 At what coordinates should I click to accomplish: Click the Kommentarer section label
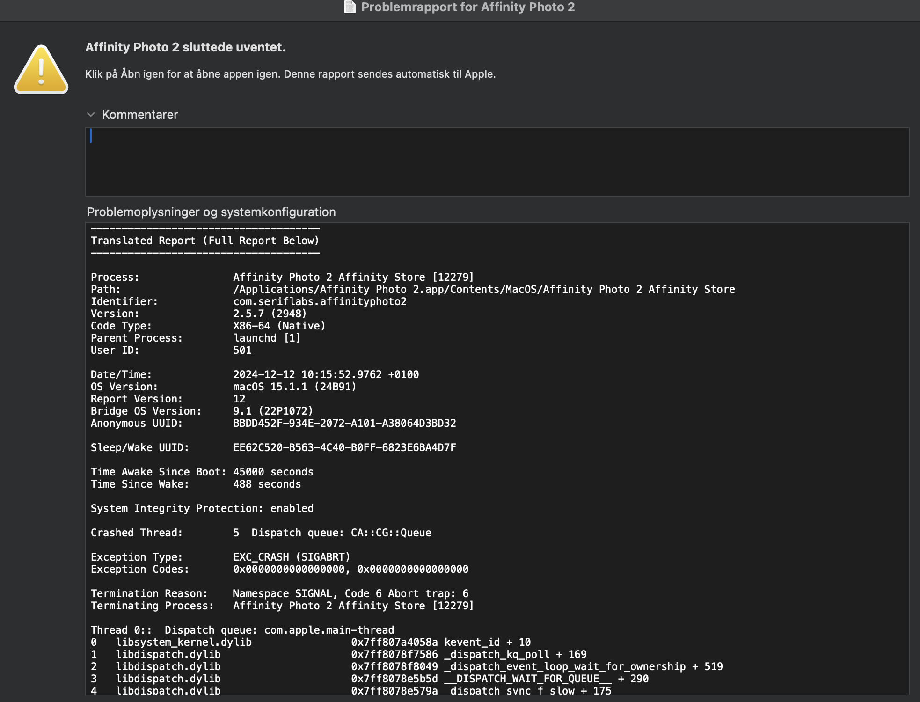[139, 115]
